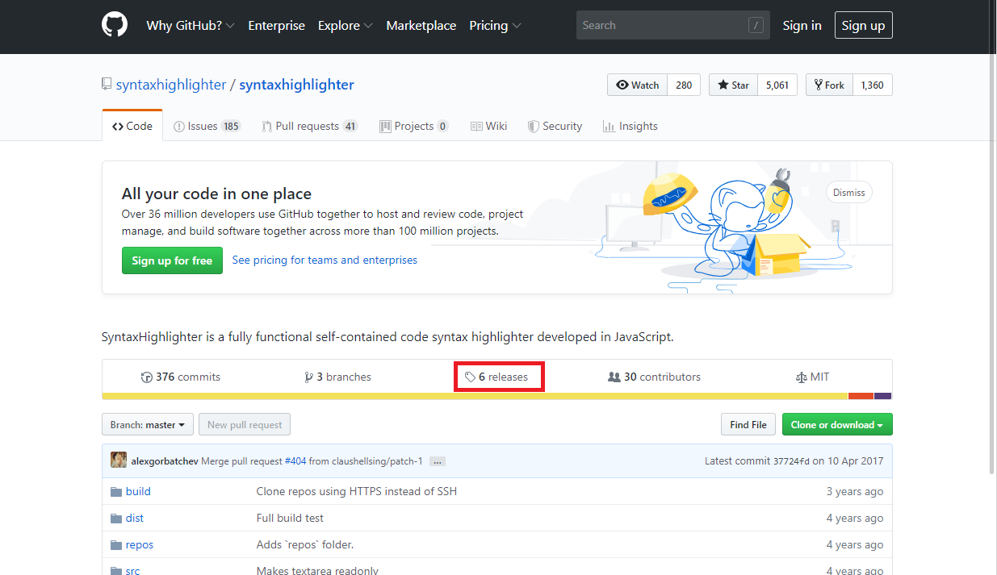Open the Full build test commit message
Screen dimensions: 997x575
[x=290, y=518]
